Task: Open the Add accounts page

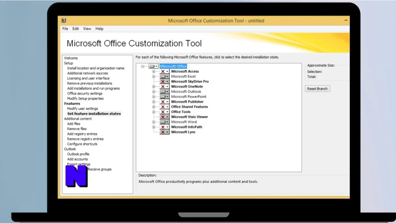Action: [77, 159]
